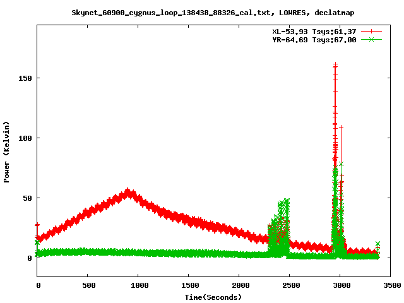Select the YR-64.69 Tsys:67.00 legend entry
404x303 pixels.
pos(314,40)
